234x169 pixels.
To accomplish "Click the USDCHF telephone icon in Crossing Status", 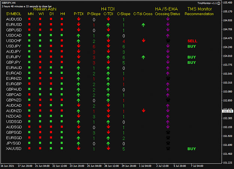I will [x=168, y=41].
